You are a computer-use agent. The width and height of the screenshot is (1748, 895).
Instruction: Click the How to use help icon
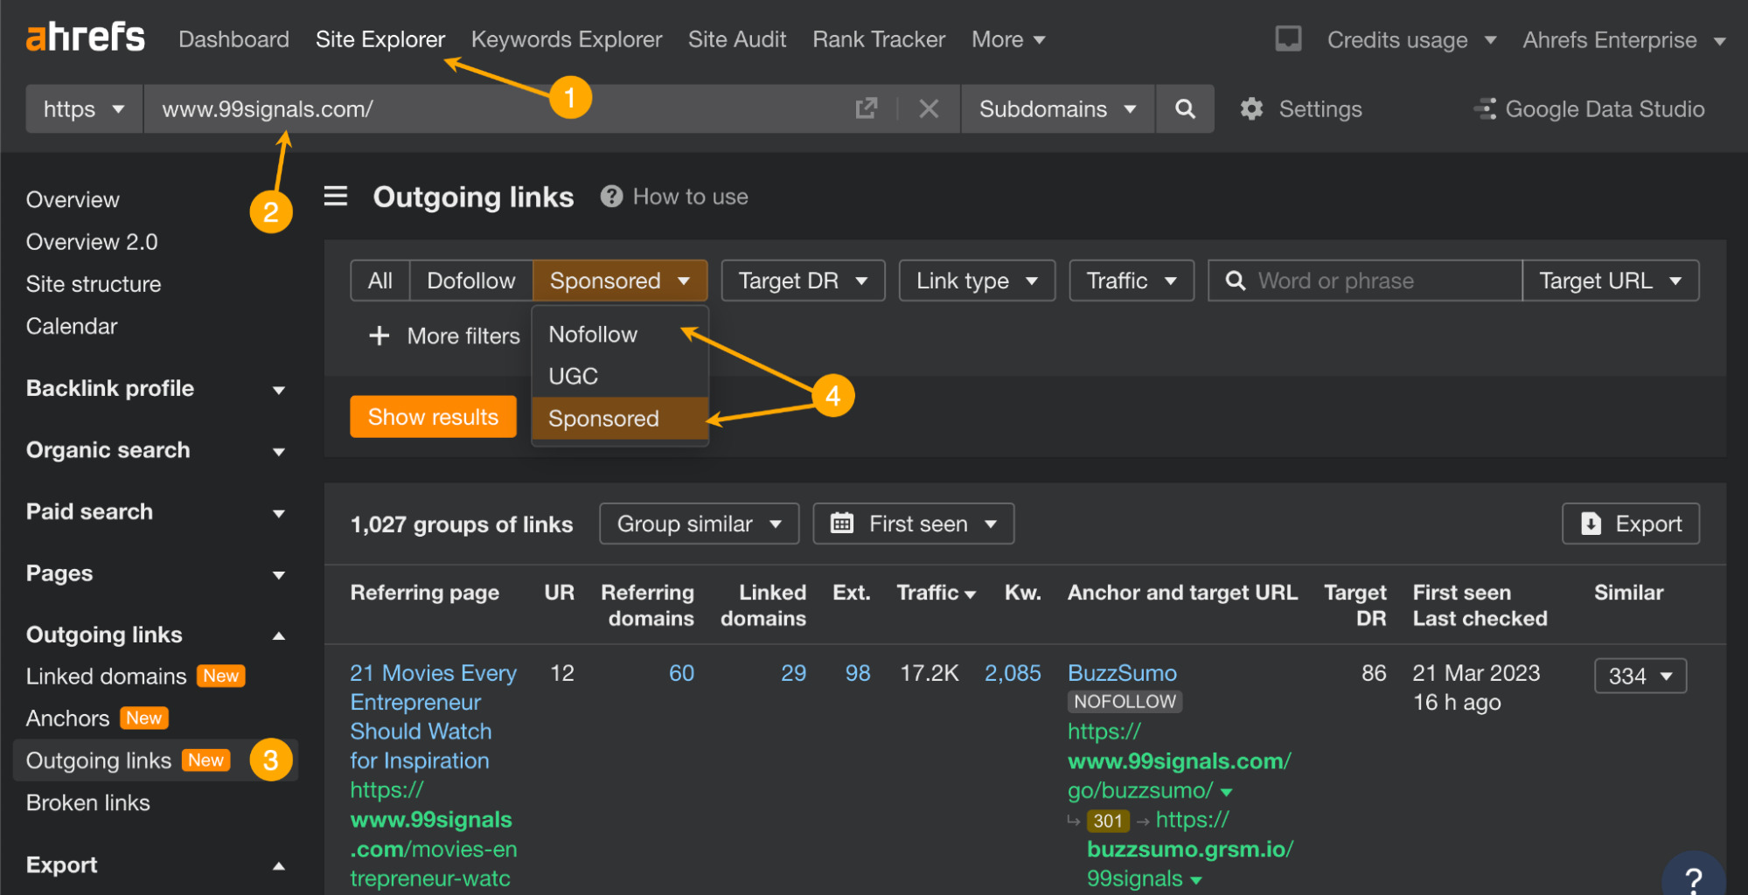(x=611, y=196)
